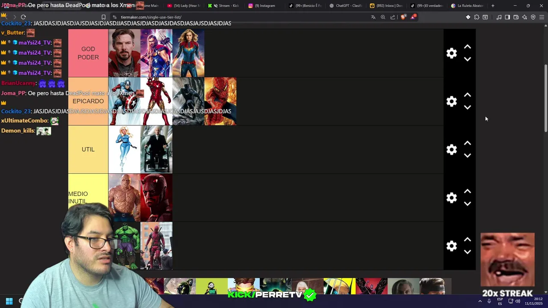The image size is (548, 308).
Task: Open the Leo AI sparkle icon
Action: click(x=524, y=17)
